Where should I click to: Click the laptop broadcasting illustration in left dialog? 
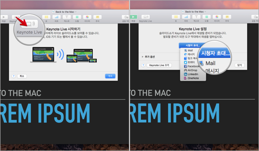click(63, 55)
